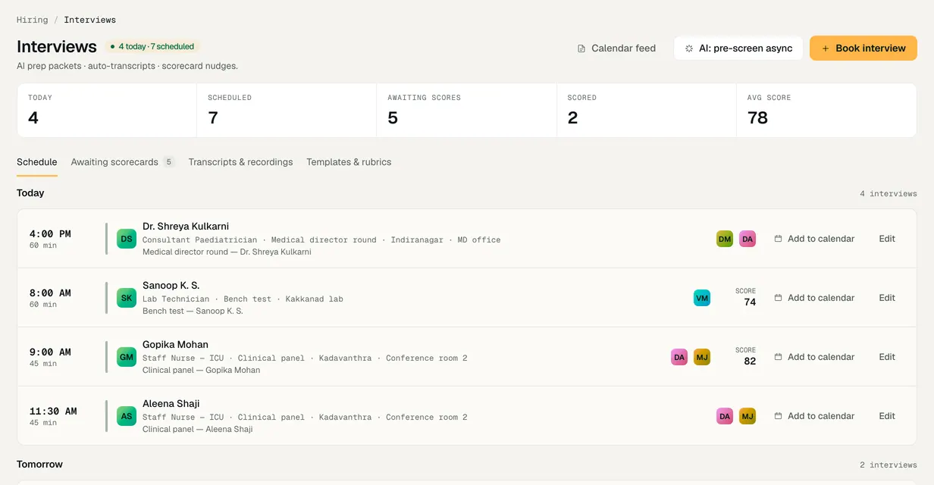Add to calendar text for Aleena Shaji

pos(821,416)
